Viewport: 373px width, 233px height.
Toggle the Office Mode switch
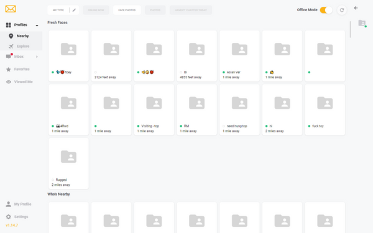326,10
